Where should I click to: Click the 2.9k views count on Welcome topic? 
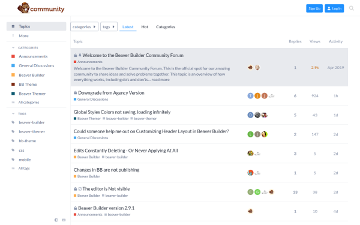click(x=315, y=67)
